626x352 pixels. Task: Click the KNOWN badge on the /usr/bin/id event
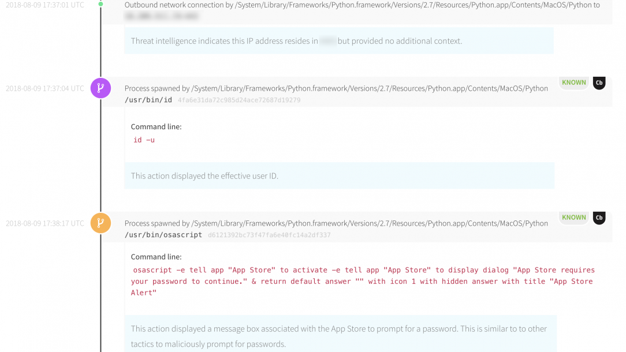[573, 83]
